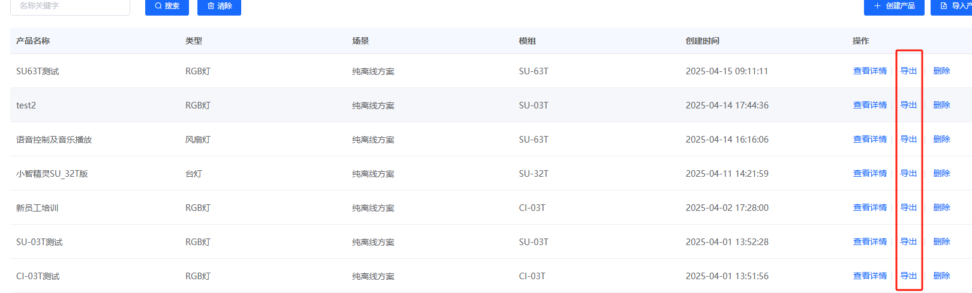Export the SU63T测试 product
Viewport: 972px width, 293px height.
pyautogui.click(x=908, y=71)
